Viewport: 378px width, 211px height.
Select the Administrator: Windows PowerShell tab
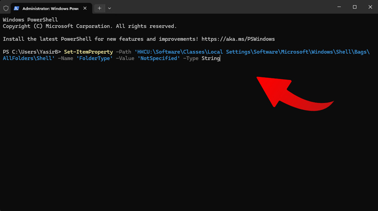pos(51,9)
